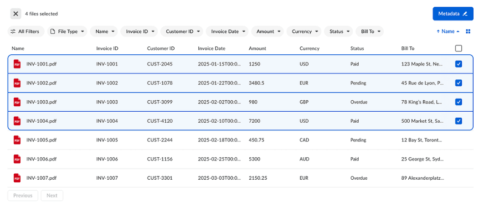Open the Invoice Date filter menu

point(227,31)
